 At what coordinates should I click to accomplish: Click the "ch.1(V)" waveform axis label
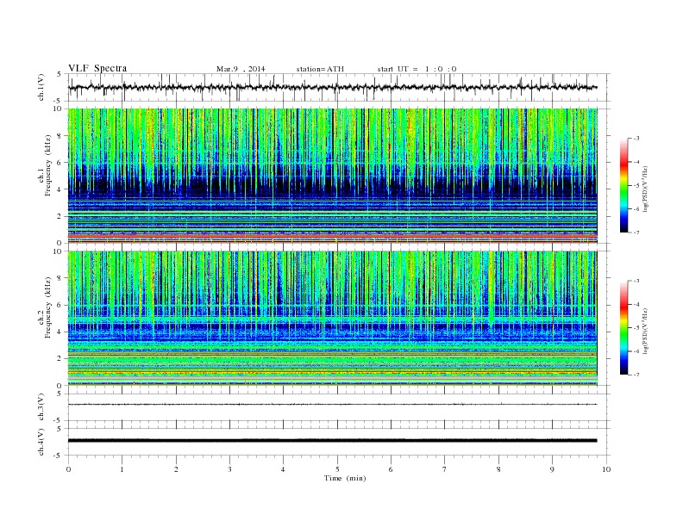pos(41,87)
